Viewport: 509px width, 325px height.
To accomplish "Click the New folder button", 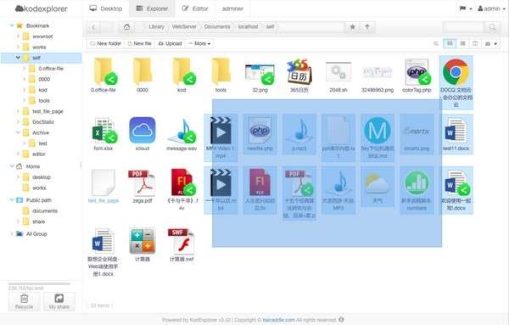I will [105, 43].
